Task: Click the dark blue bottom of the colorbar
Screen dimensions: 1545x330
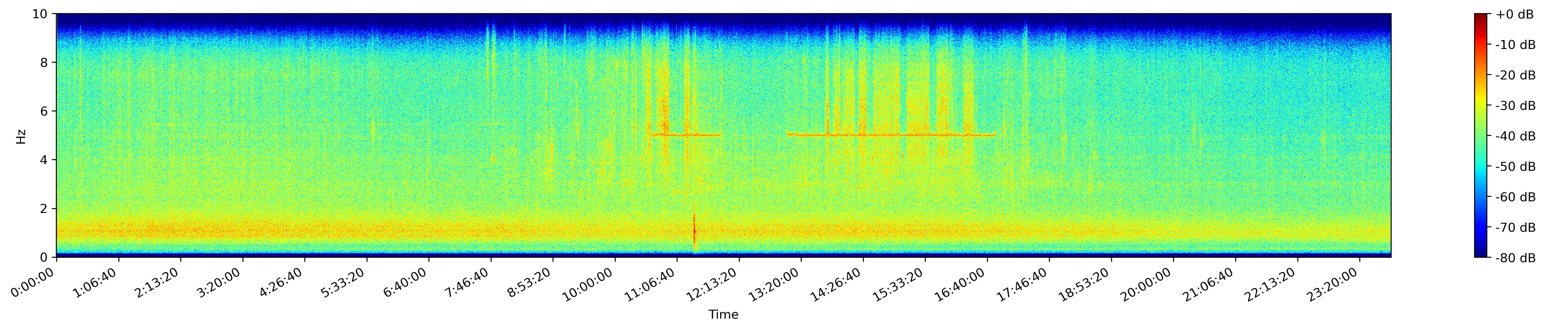Action: 1481,253
